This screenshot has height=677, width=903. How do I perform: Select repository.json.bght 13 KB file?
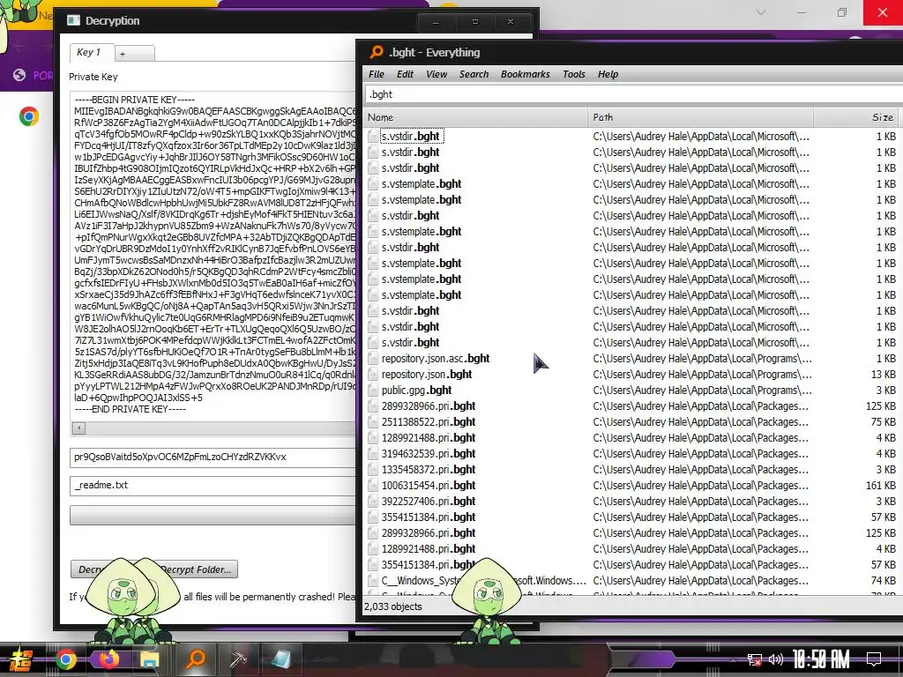point(427,374)
